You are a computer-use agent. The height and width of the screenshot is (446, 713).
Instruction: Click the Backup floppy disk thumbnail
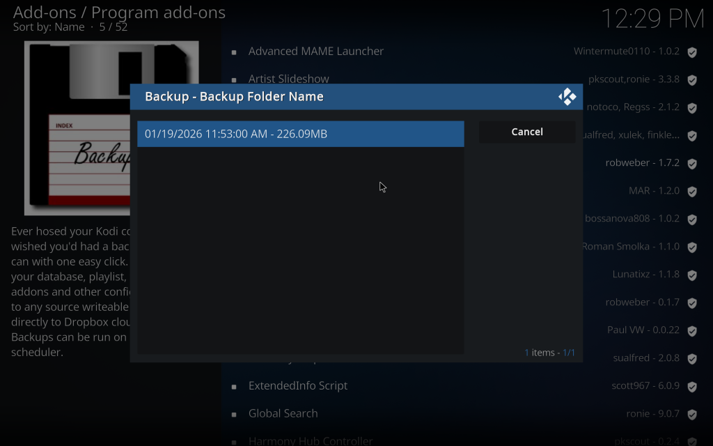77,128
